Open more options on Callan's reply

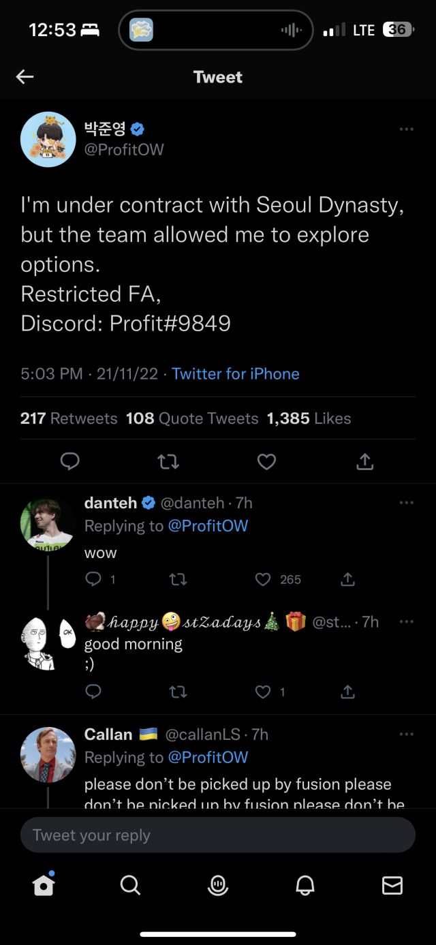(407, 734)
